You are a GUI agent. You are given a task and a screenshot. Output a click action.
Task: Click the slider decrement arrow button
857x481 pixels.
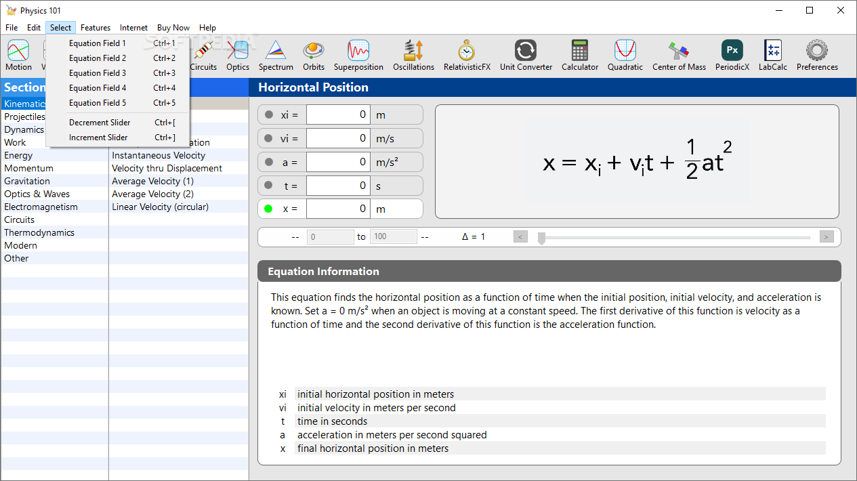coord(520,236)
